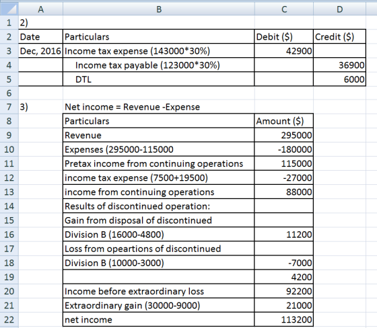
Task: Click the amount -180000
Action: (x=284, y=149)
